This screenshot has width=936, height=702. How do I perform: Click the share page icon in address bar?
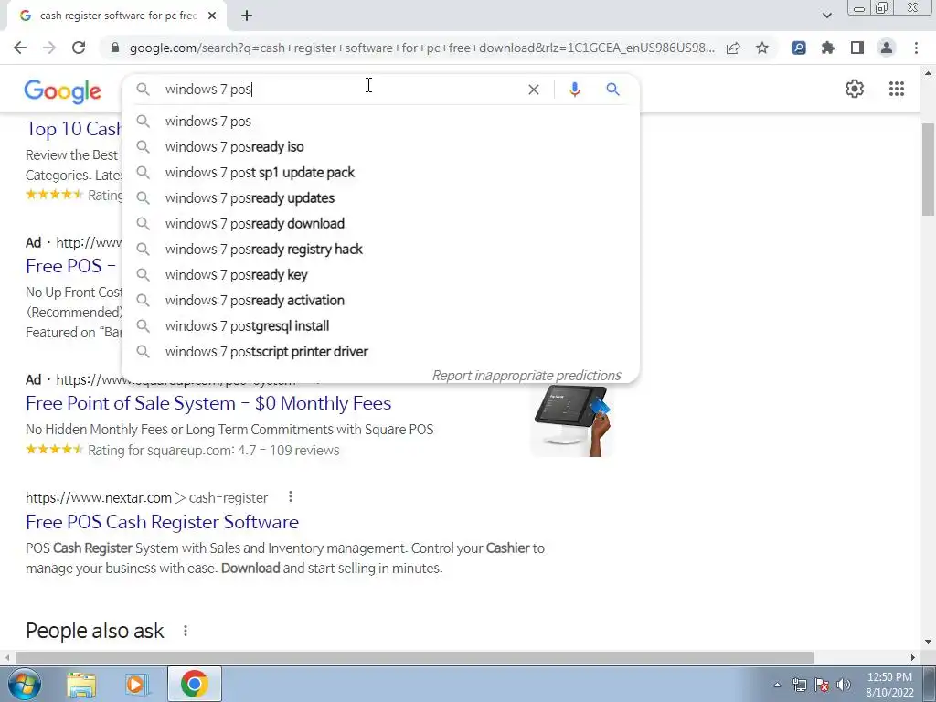coord(733,48)
